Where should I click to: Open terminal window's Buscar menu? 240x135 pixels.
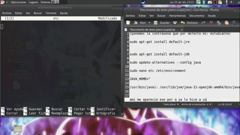coord(38,13)
